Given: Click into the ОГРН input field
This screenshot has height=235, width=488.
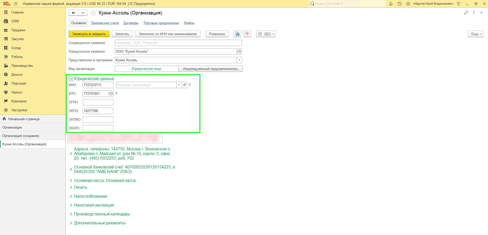Looking at the screenshot, I should (x=98, y=102).
